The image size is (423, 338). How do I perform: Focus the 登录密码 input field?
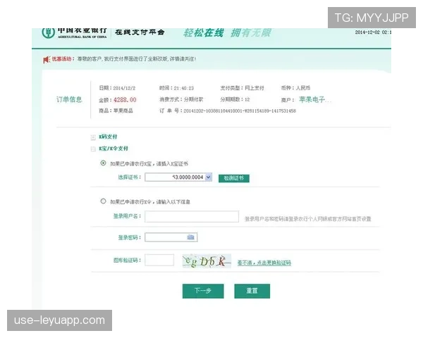click(x=171, y=237)
